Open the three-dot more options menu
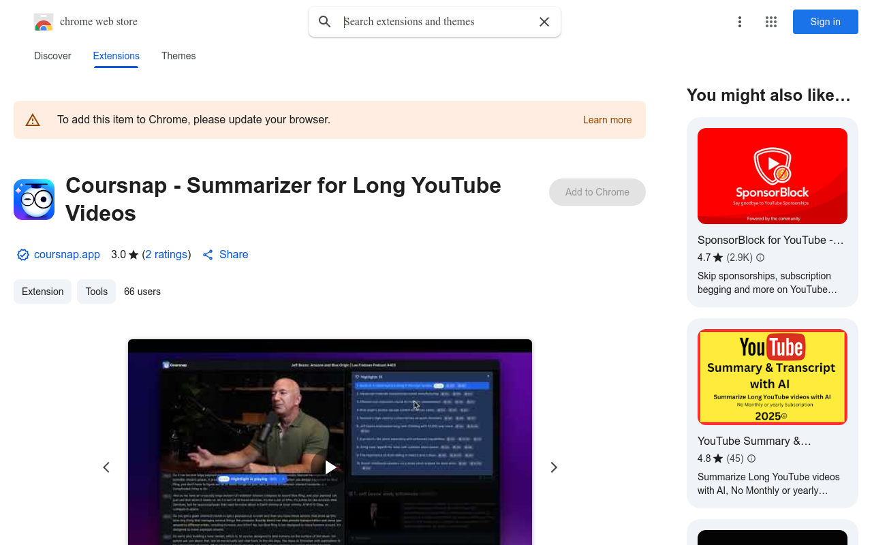 (x=739, y=22)
